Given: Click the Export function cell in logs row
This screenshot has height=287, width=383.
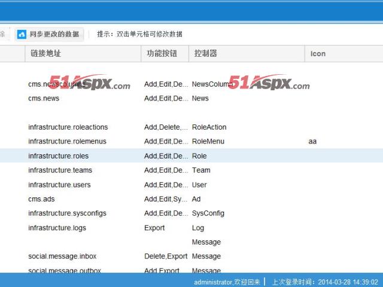Looking at the screenshot, I should (x=154, y=228).
